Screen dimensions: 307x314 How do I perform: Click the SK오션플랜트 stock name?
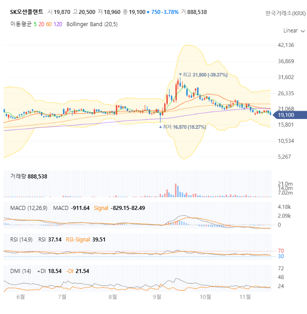[27, 12]
